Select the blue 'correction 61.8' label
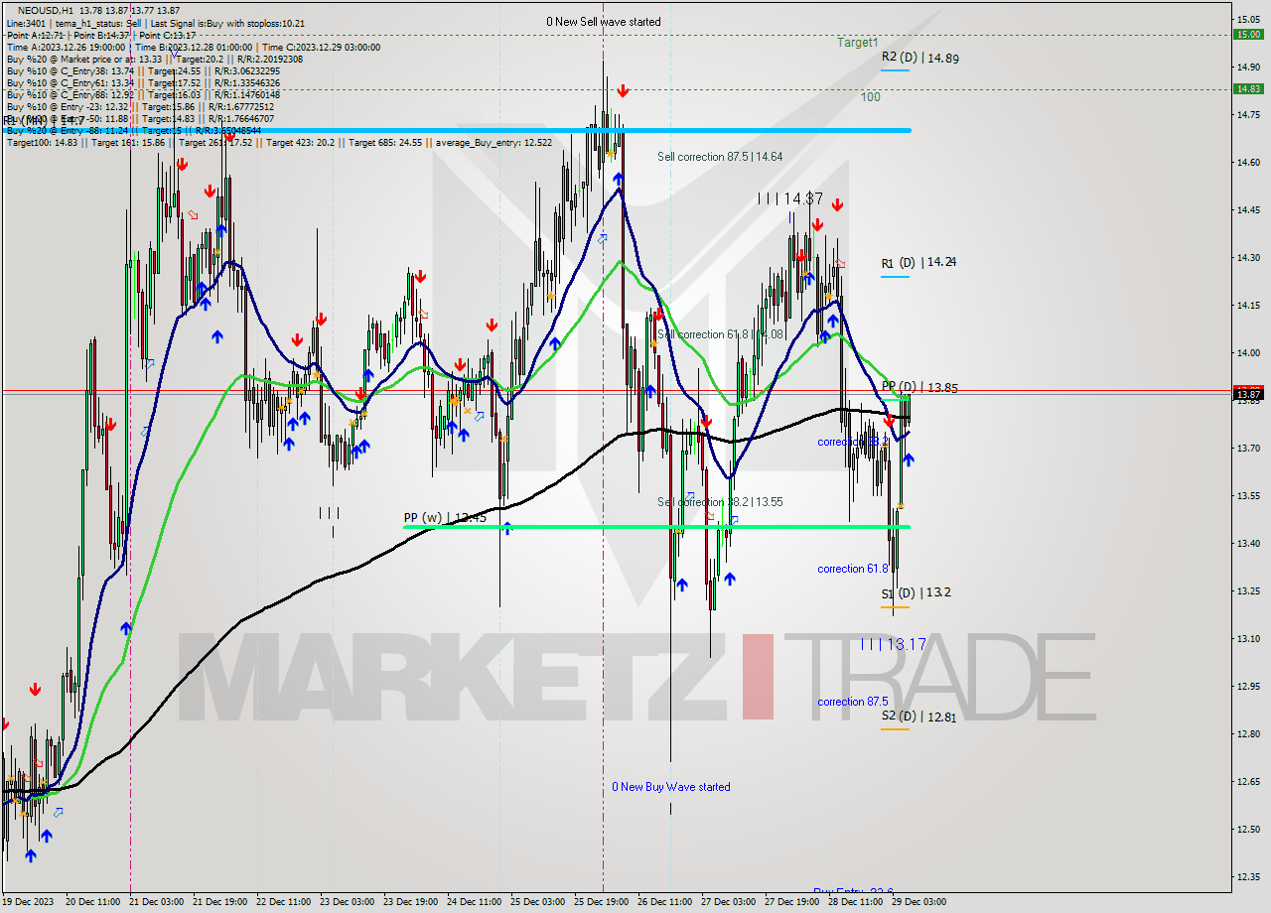 point(853,569)
